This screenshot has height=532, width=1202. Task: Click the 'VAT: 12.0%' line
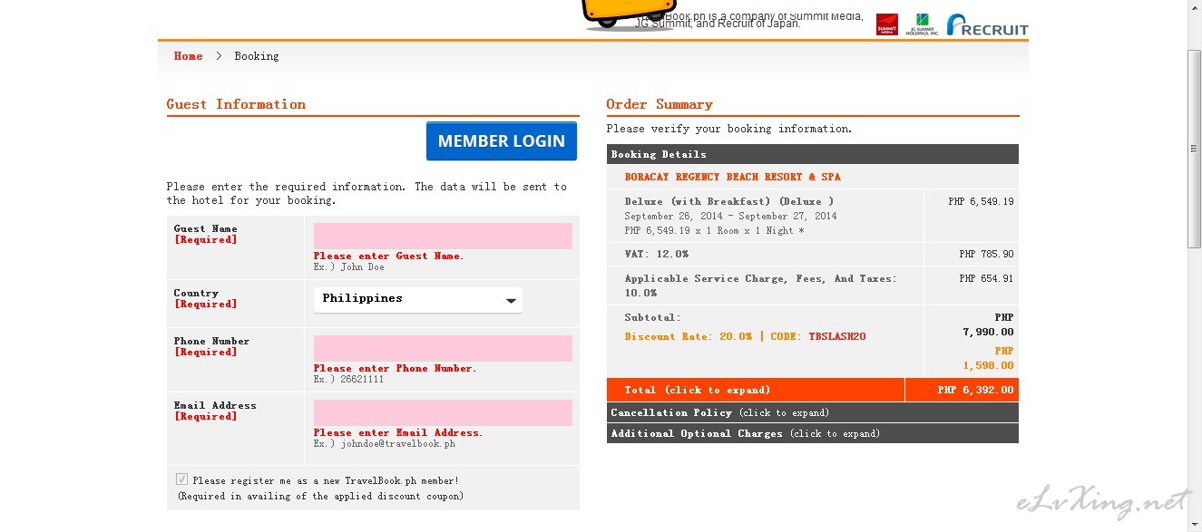[656, 255]
